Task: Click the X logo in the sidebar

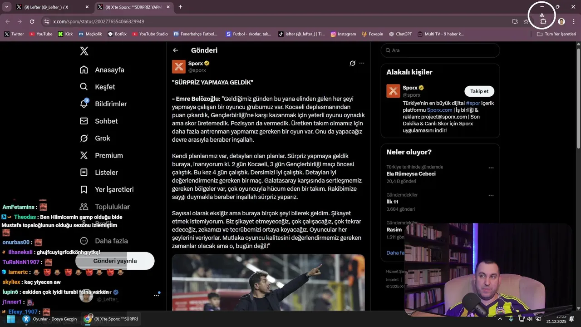Action: [x=84, y=51]
